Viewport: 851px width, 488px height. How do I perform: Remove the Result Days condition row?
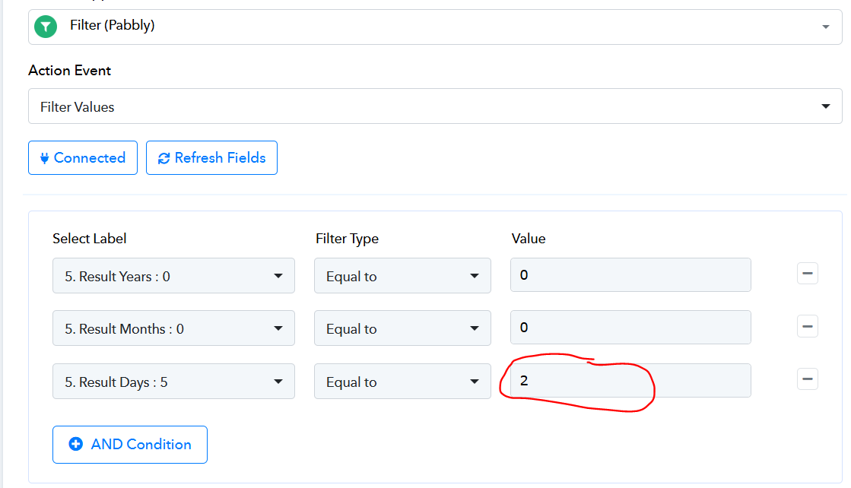(807, 379)
